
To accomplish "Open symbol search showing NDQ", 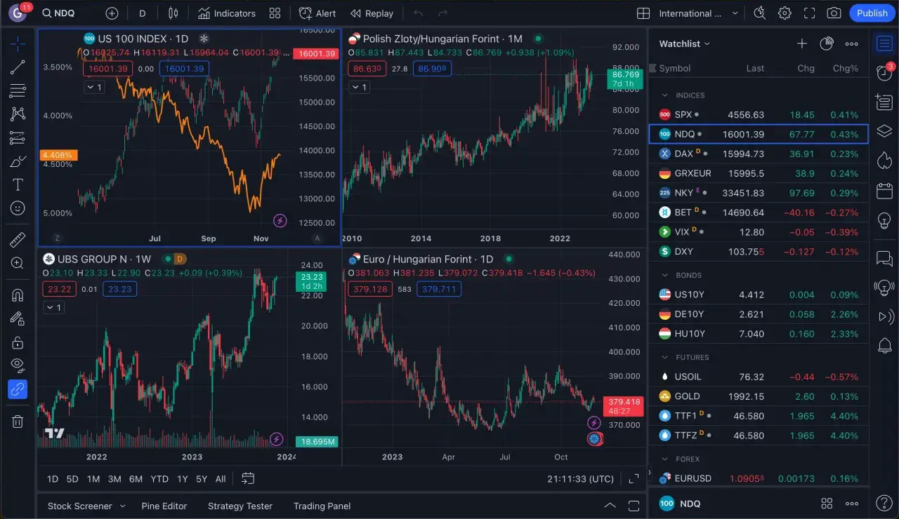I will [x=58, y=13].
